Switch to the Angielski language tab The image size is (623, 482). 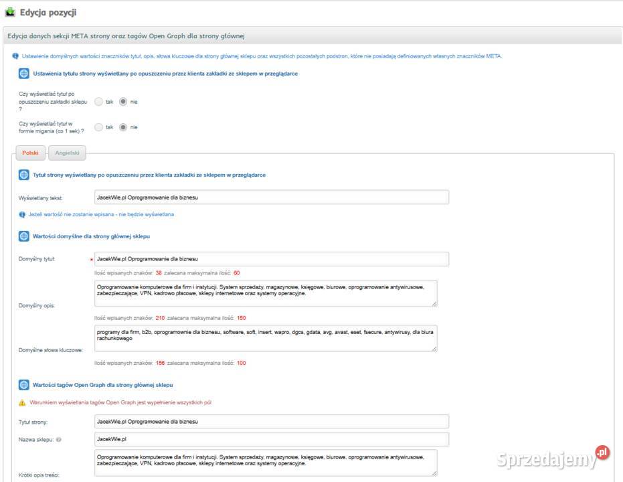point(67,153)
